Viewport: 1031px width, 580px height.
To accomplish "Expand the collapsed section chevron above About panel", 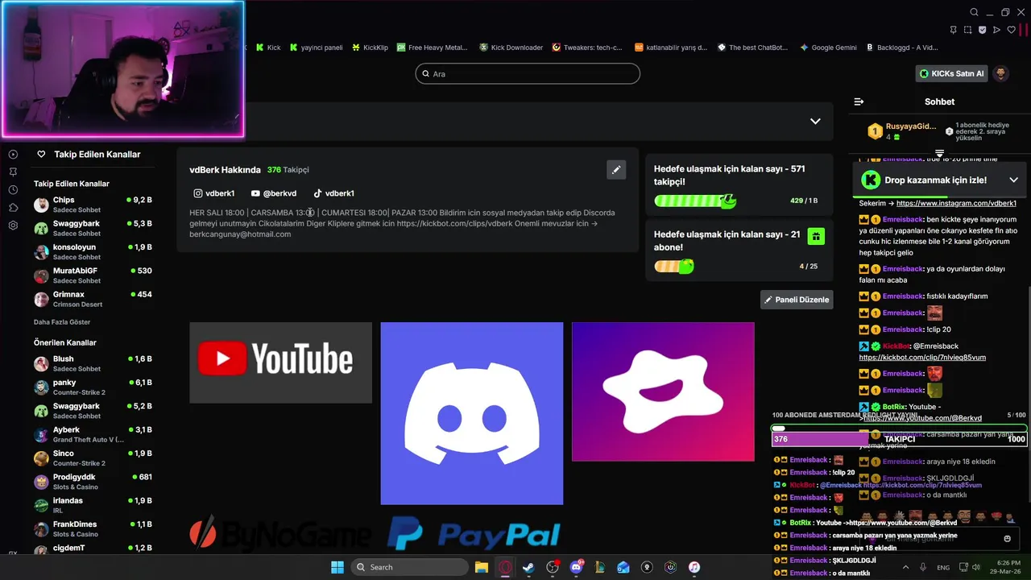I will [815, 121].
